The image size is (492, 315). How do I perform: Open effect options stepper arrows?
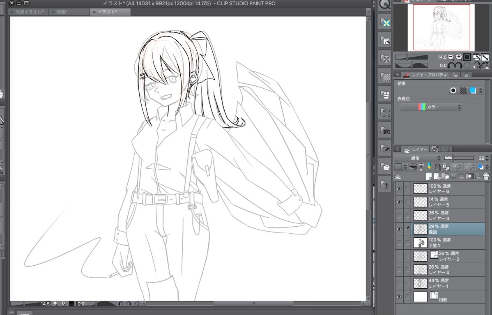481,90
